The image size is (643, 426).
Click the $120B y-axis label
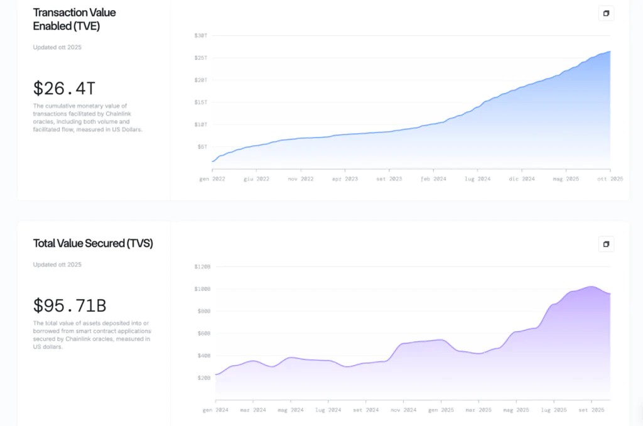[x=203, y=267]
